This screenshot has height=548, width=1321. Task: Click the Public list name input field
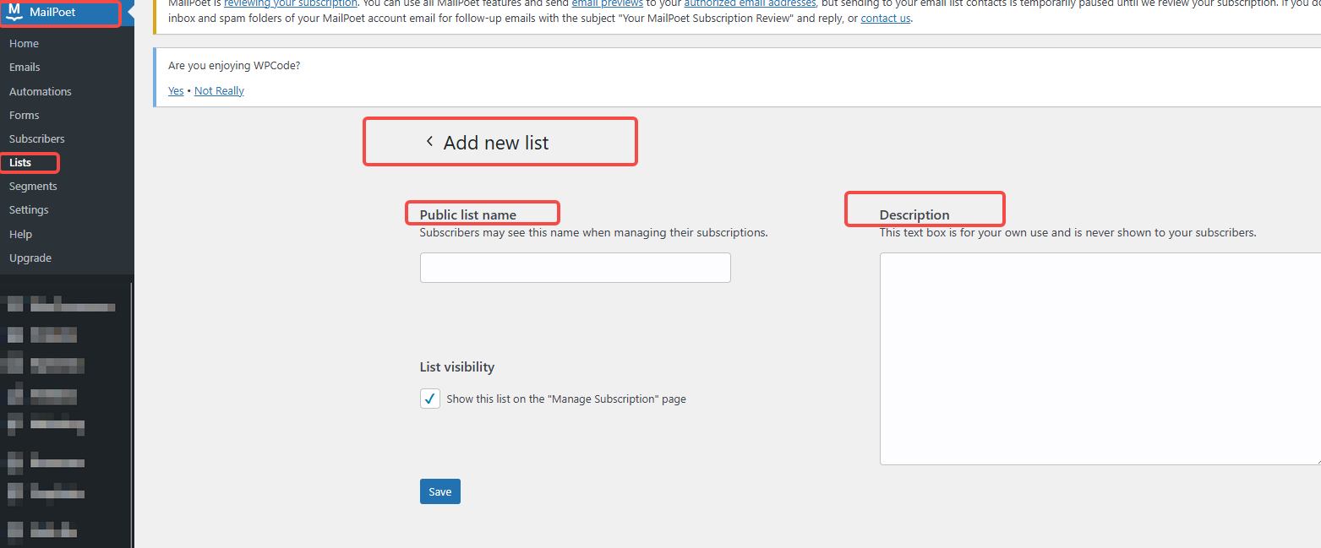click(575, 268)
